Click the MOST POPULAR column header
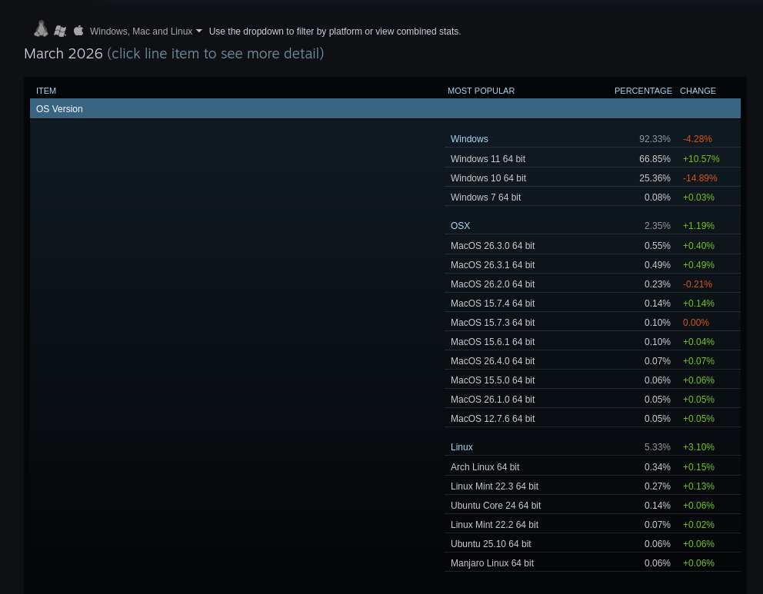 [481, 91]
